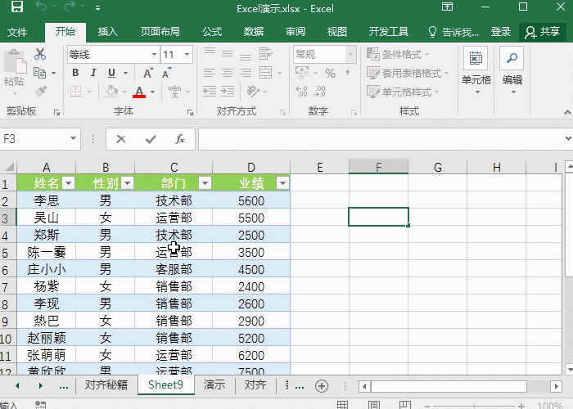Click the 登录 sign-in link
Image resolution: width=573 pixels, height=409 pixels.
(x=500, y=32)
